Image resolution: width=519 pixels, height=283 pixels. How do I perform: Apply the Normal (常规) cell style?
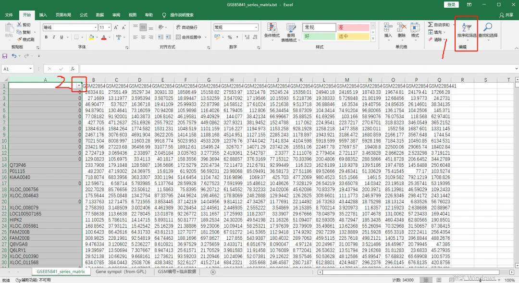(x=319, y=27)
